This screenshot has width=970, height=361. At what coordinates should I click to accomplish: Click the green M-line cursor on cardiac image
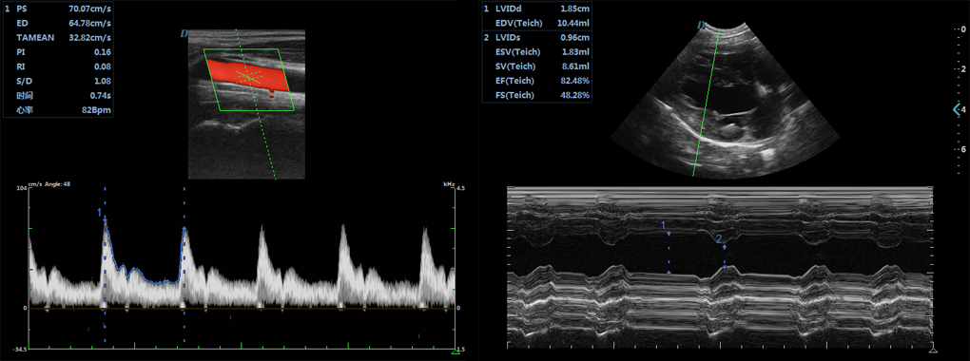pos(706,102)
